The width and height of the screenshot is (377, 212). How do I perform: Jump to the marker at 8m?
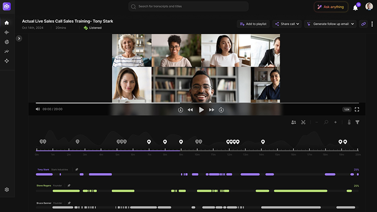pos(165,142)
